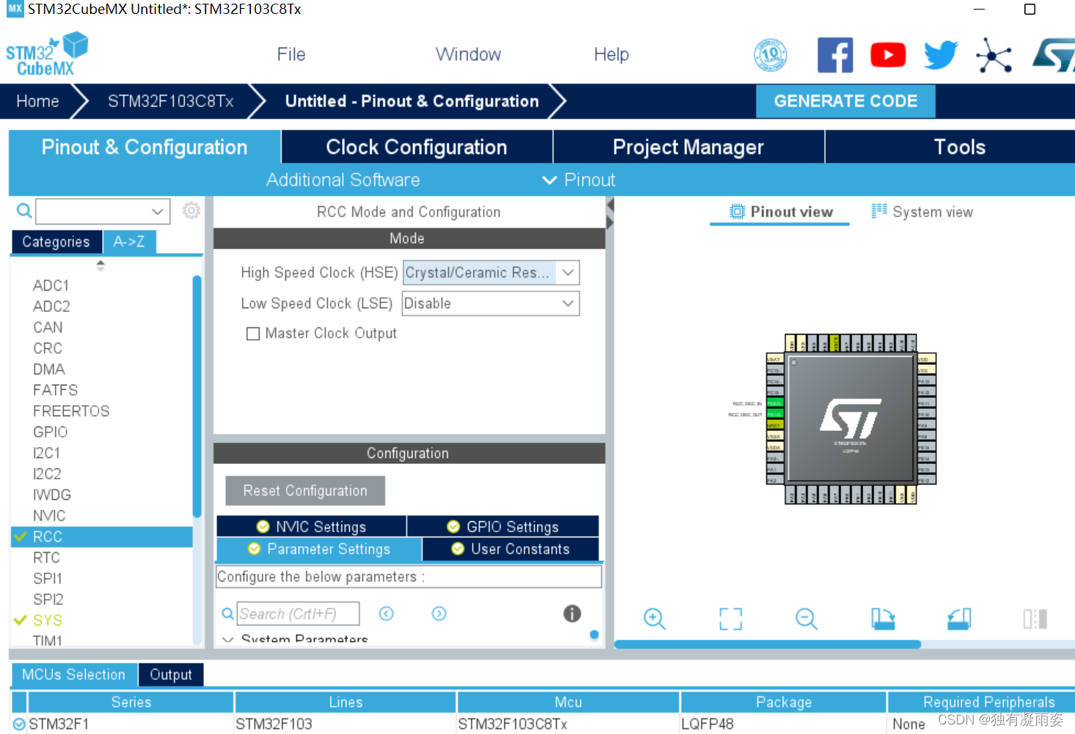Rotate the chip counter-clockwise

pyautogui.click(x=959, y=619)
